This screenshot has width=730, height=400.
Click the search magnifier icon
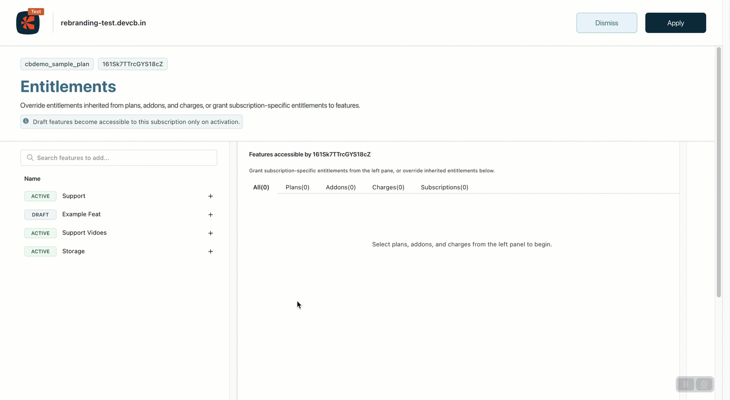[x=30, y=158]
